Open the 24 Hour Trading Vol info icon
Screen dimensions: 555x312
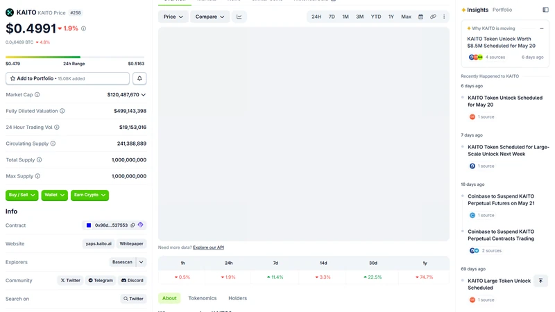point(57,127)
